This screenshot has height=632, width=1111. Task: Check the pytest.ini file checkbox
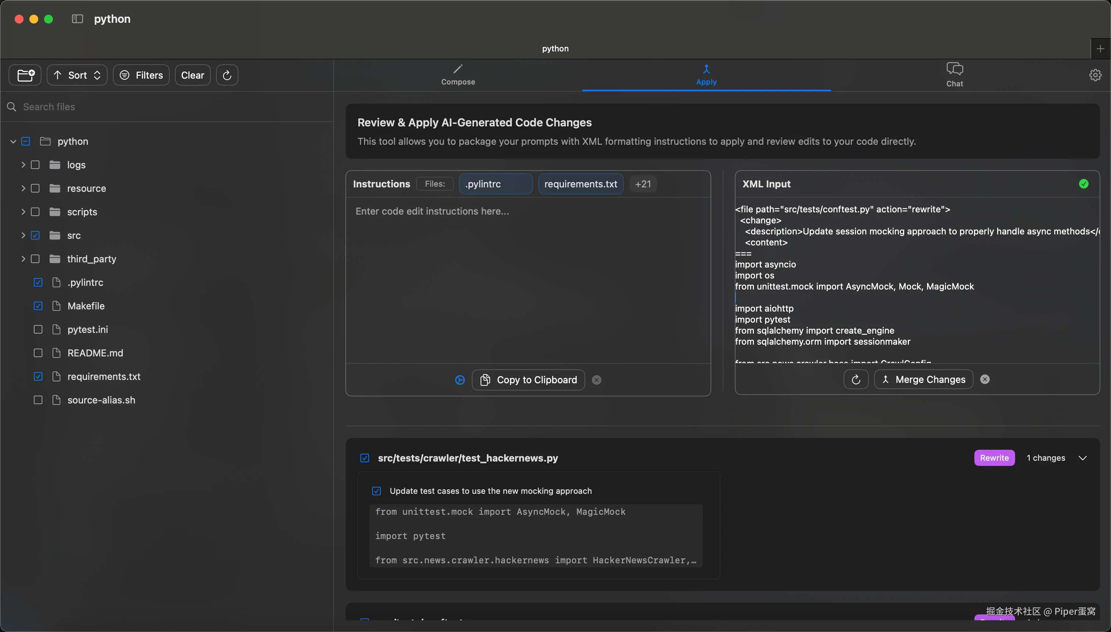38,330
